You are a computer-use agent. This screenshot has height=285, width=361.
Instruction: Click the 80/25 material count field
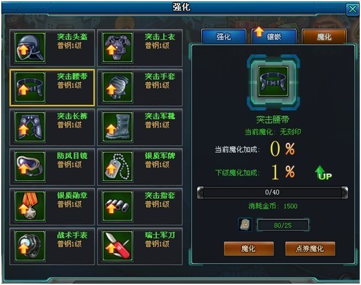click(x=283, y=225)
